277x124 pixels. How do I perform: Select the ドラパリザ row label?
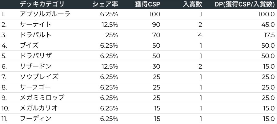click(x=35, y=56)
